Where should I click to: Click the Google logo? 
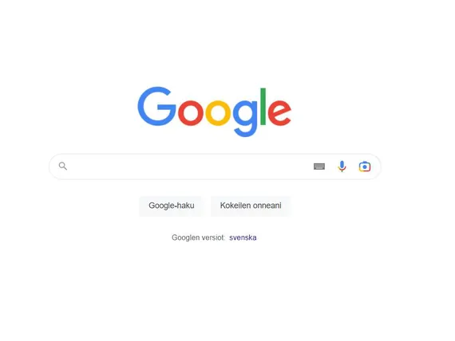point(215,112)
